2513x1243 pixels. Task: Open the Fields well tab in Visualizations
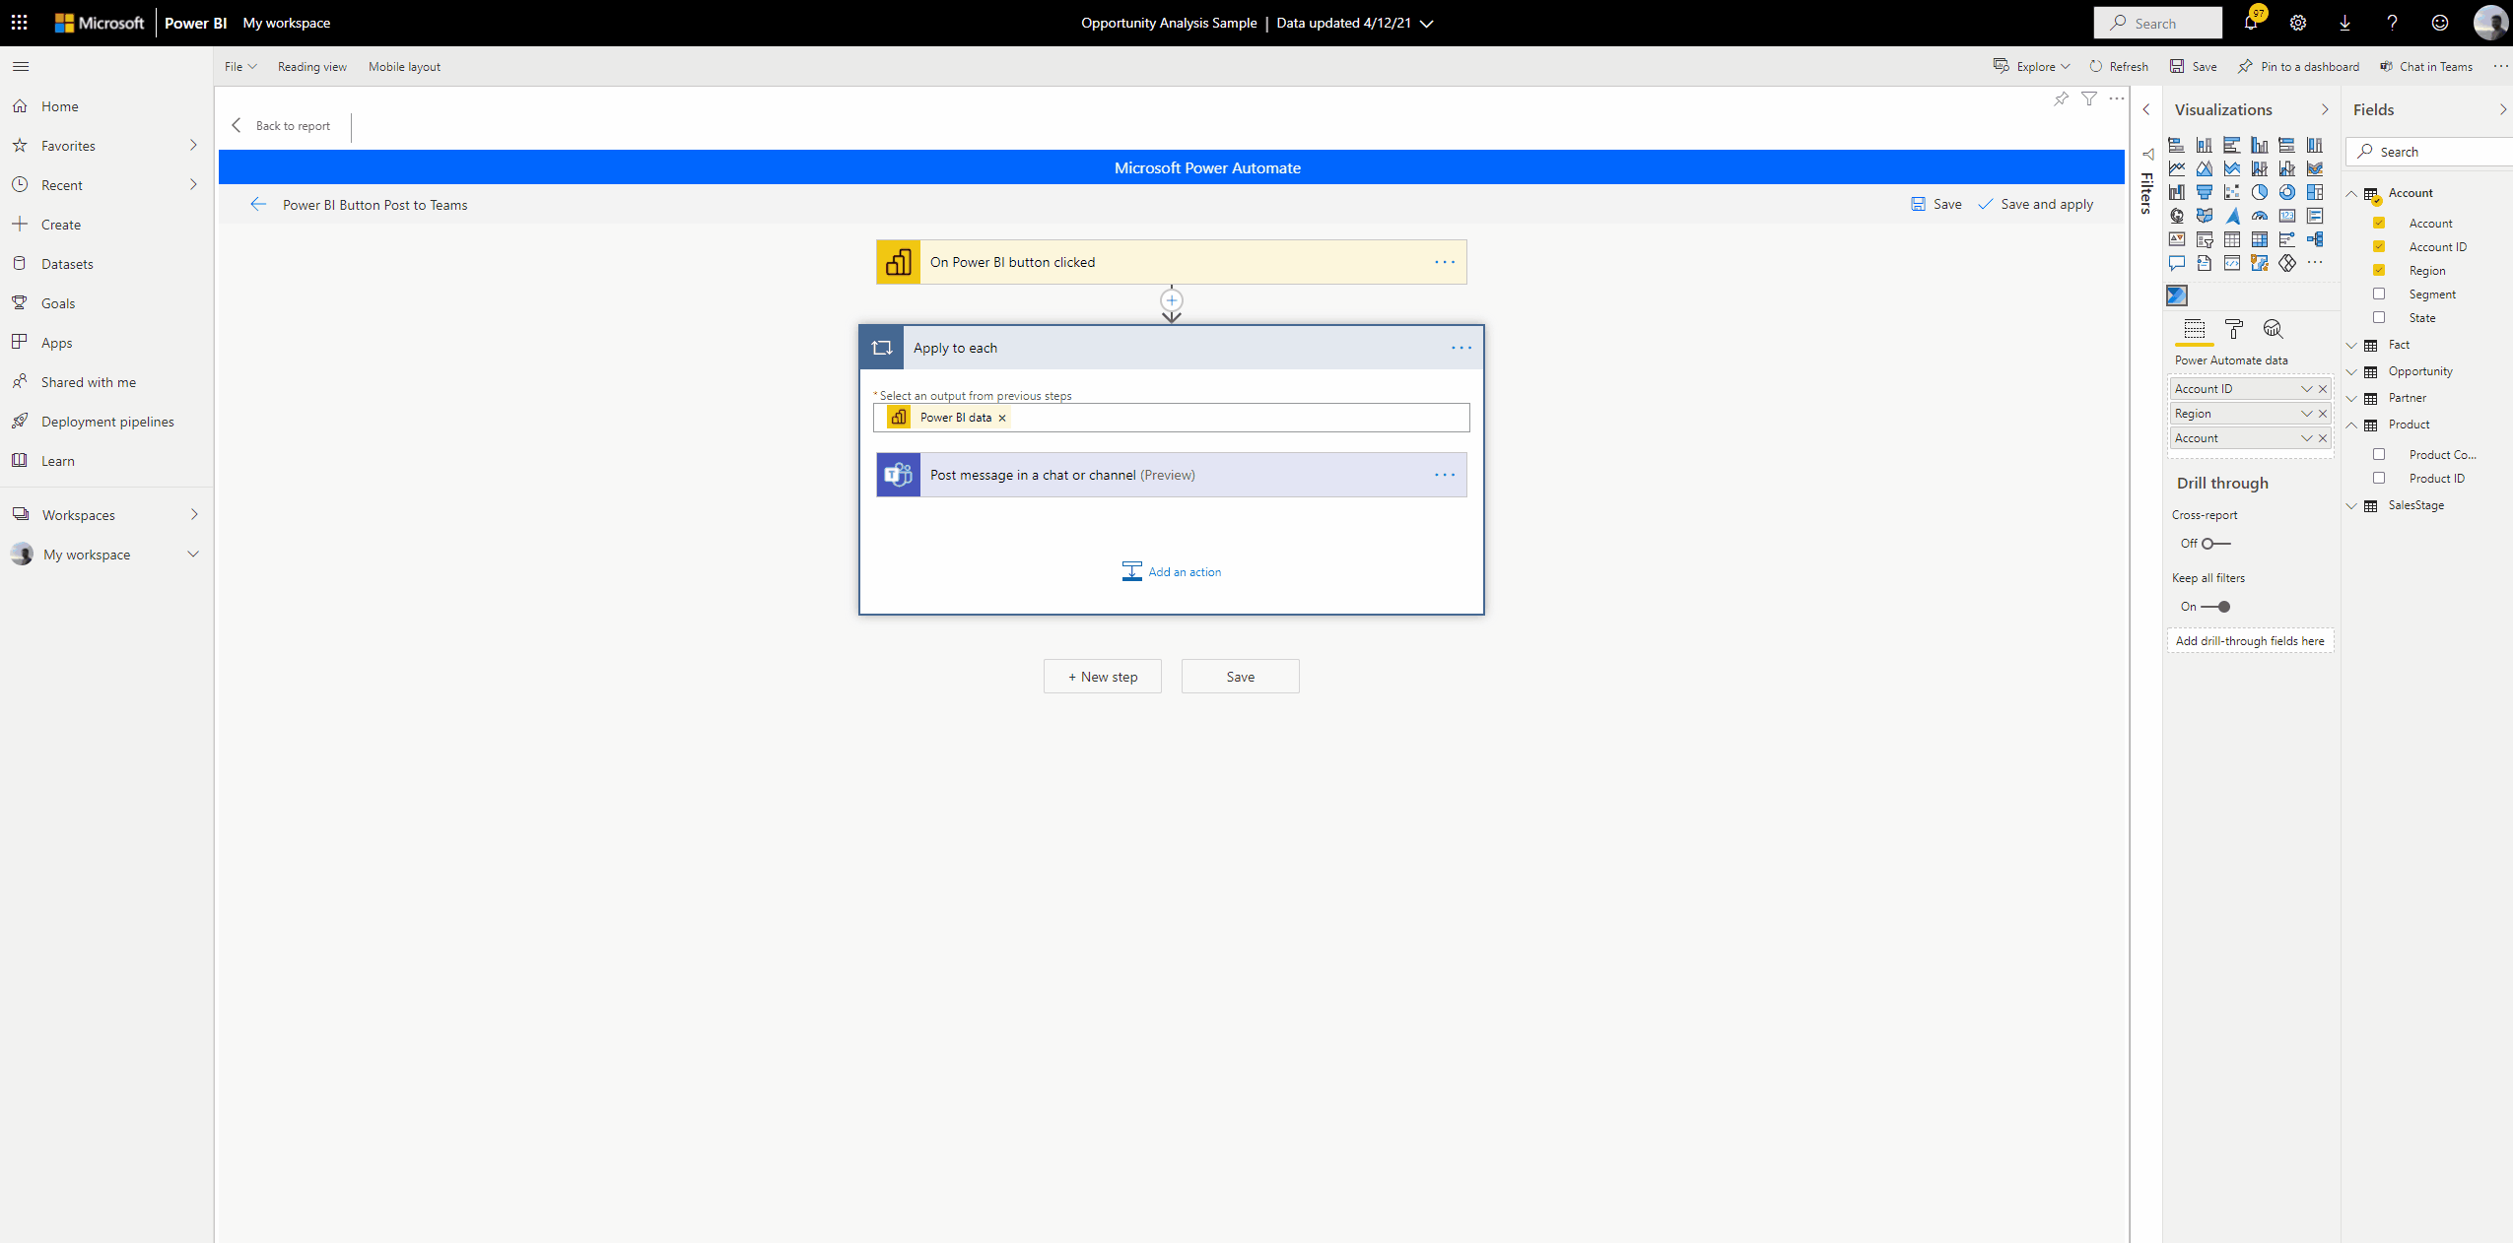click(2195, 329)
